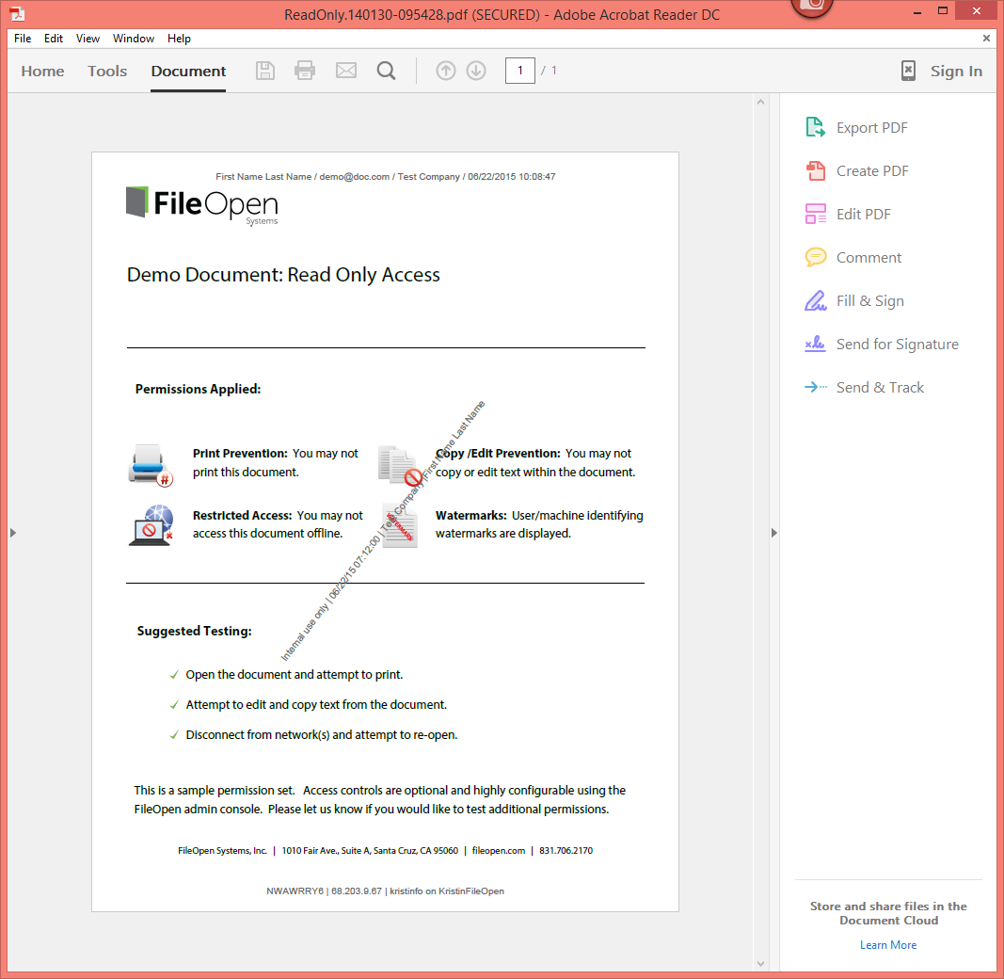Click the Sign In button
1004x979 pixels.
[x=956, y=72]
